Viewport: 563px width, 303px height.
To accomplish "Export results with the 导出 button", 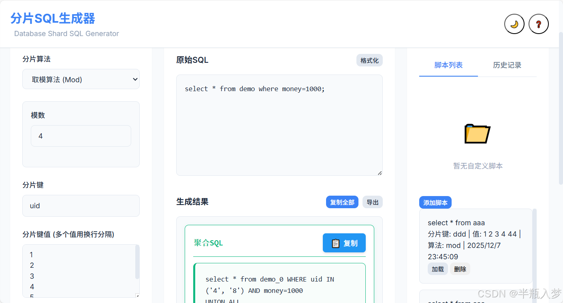I will pos(372,202).
